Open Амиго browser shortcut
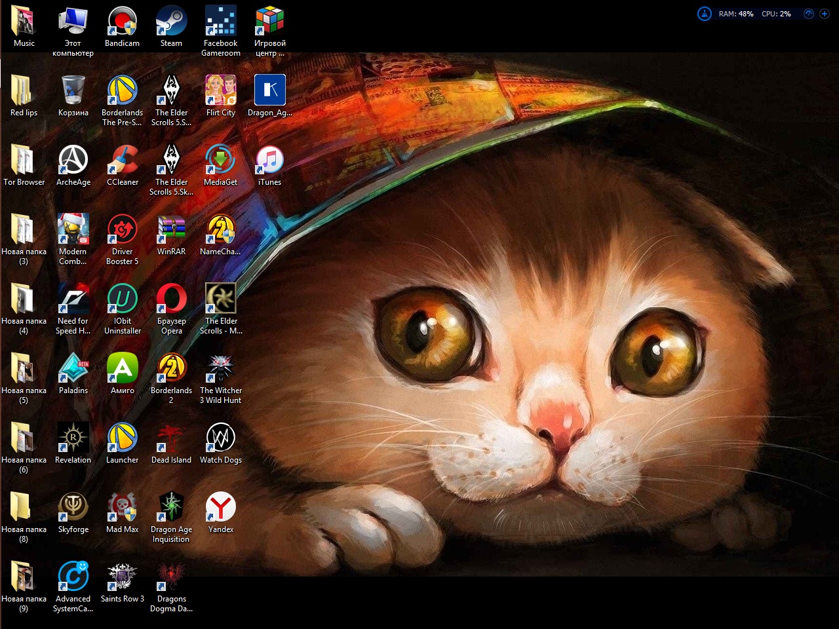The image size is (839, 629). pyautogui.click(x=122, y=374)
